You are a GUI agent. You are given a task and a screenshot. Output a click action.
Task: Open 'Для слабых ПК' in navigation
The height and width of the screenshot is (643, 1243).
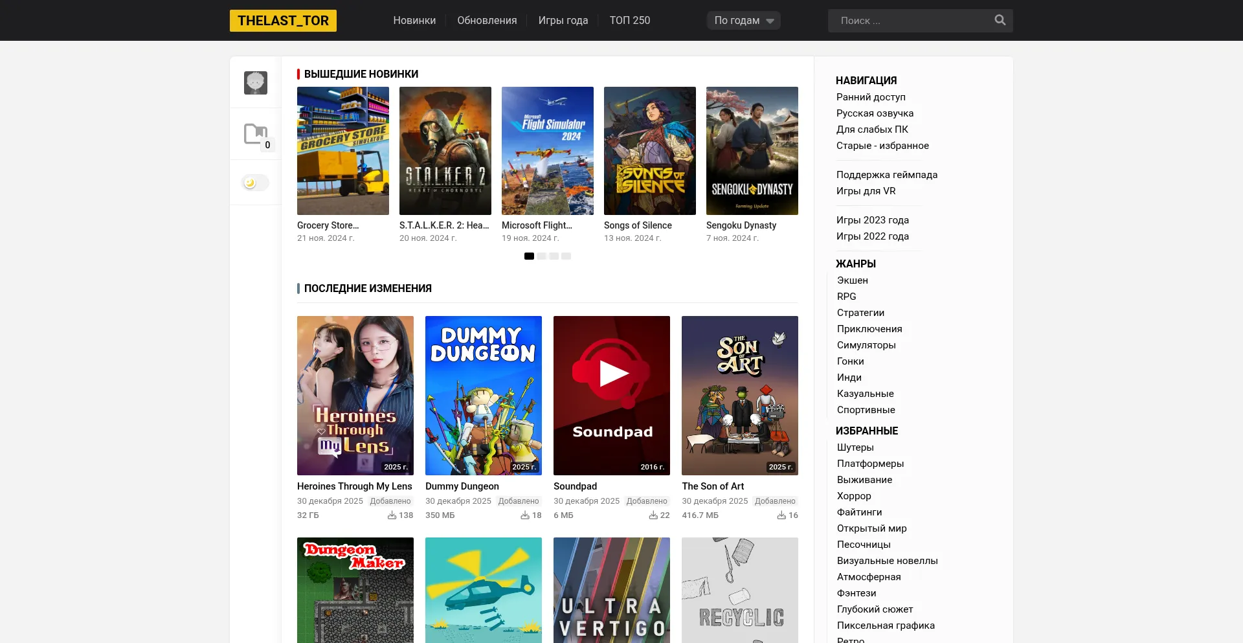[x=872, y=130]
